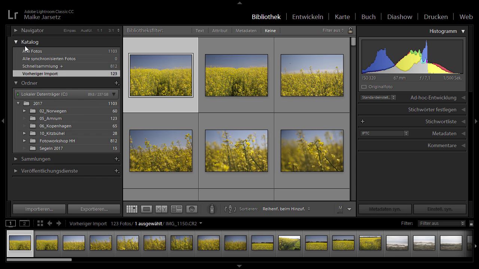
Task: Select Attribut library filter
Action: coord(220,31)
